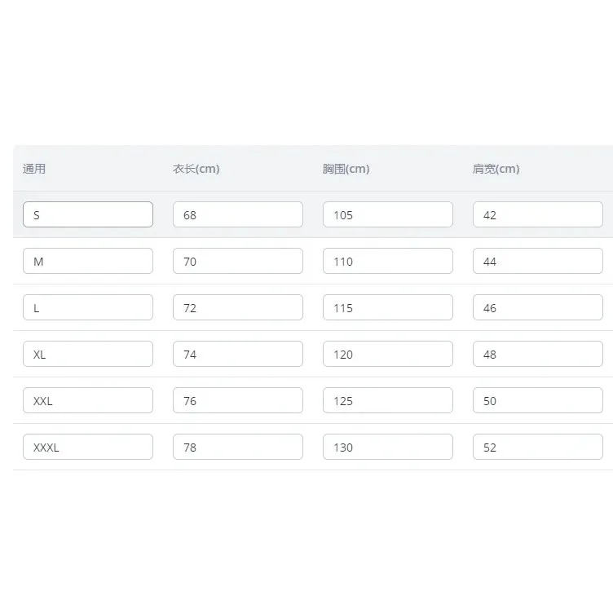Select the chest field showing 115
Image resolution: width=613 pixels, height=613 pixels.
388,307
